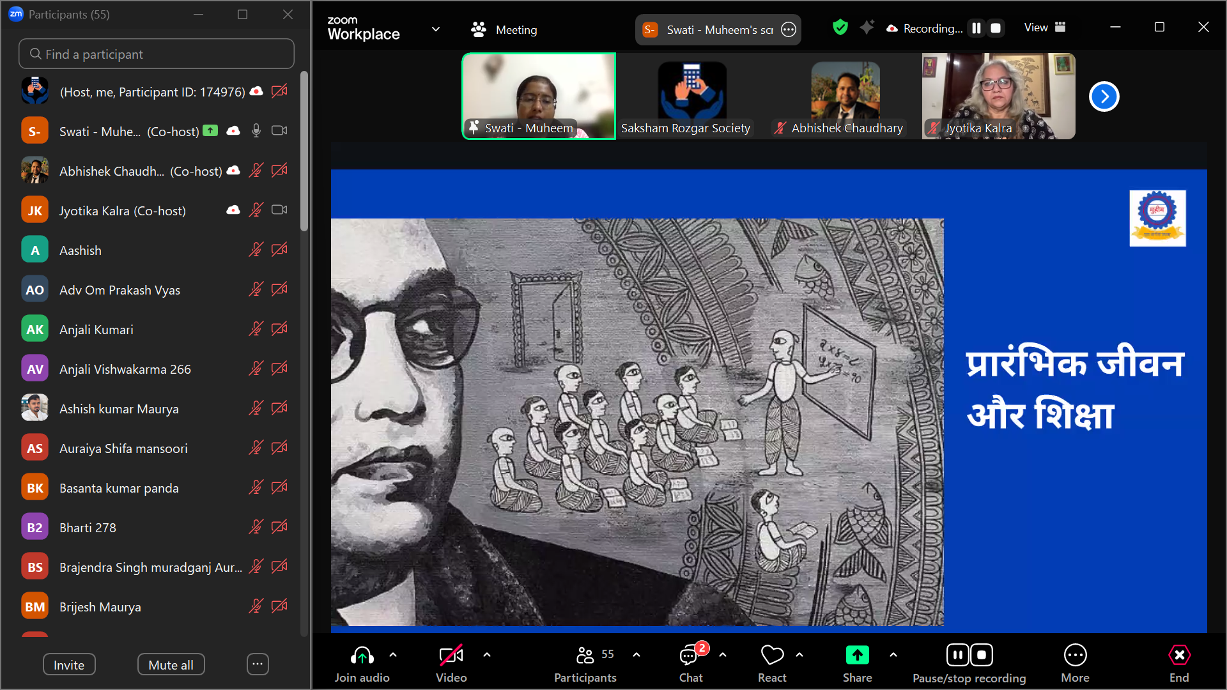Click the Swati screen share indicator icon
Viewport: 1227px width, 690px height.
click(210, 130)
